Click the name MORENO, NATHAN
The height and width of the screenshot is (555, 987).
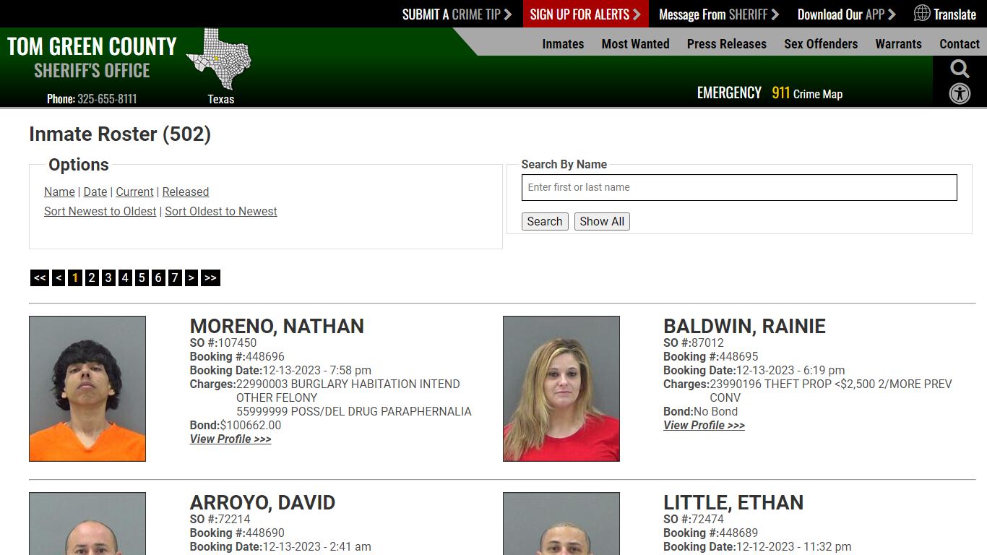pos(277,326)
